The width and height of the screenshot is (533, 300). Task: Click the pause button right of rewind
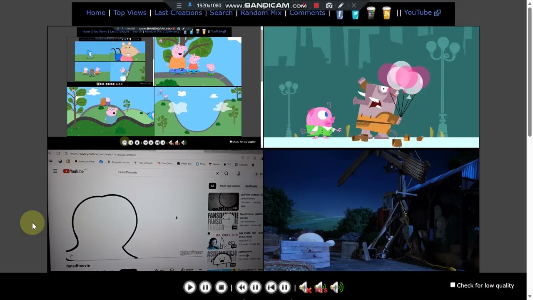pos(255,287)
